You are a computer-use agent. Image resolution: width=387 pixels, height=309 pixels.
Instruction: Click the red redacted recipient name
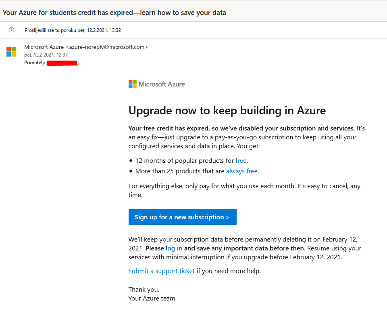click(x=62, y=63)
